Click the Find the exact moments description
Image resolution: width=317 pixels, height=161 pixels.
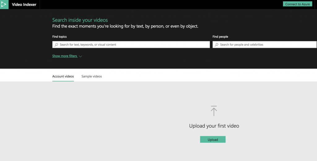(125, 26)
